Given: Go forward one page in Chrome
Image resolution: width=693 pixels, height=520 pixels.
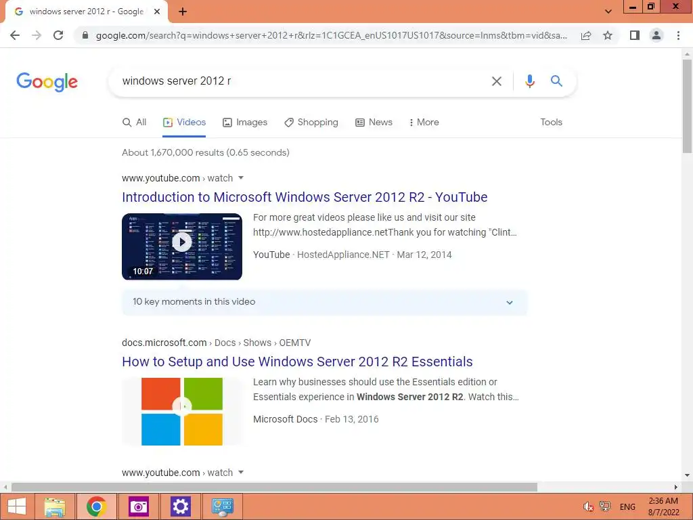Looking at the screenshot, I should tap(37, 35).
